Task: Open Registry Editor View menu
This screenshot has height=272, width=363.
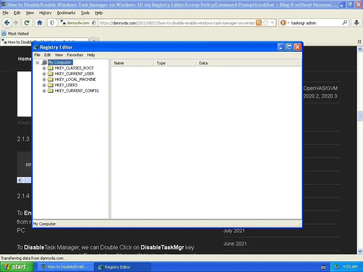Action: tap(59, 55)
